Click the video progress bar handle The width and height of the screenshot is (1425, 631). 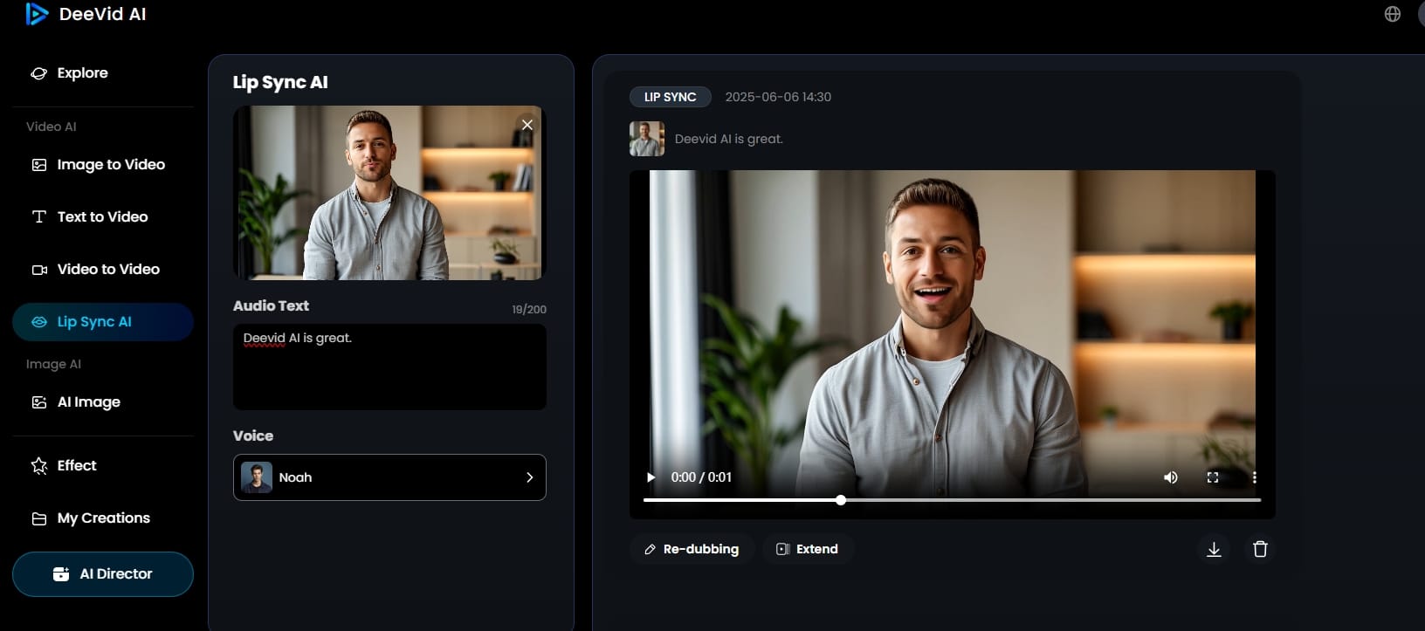pyautogui.click(x=841, y=500)
